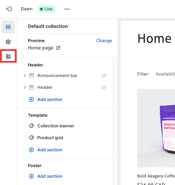Click the Home heading in preview
The image size is (175, 185).
click(x=154, y=38)
